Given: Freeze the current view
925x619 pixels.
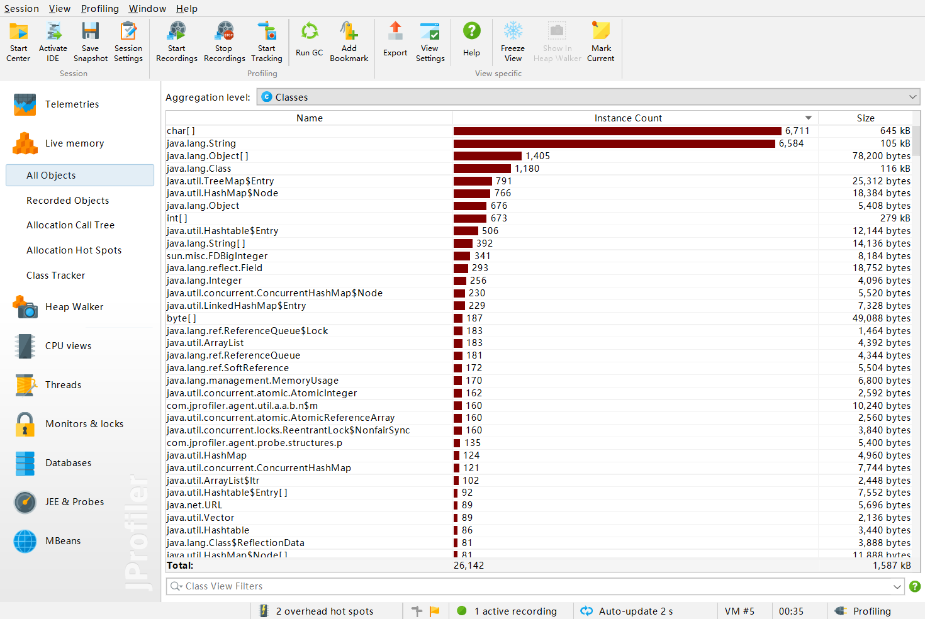Looking at the screenshot, I should [x=513, y=42].
